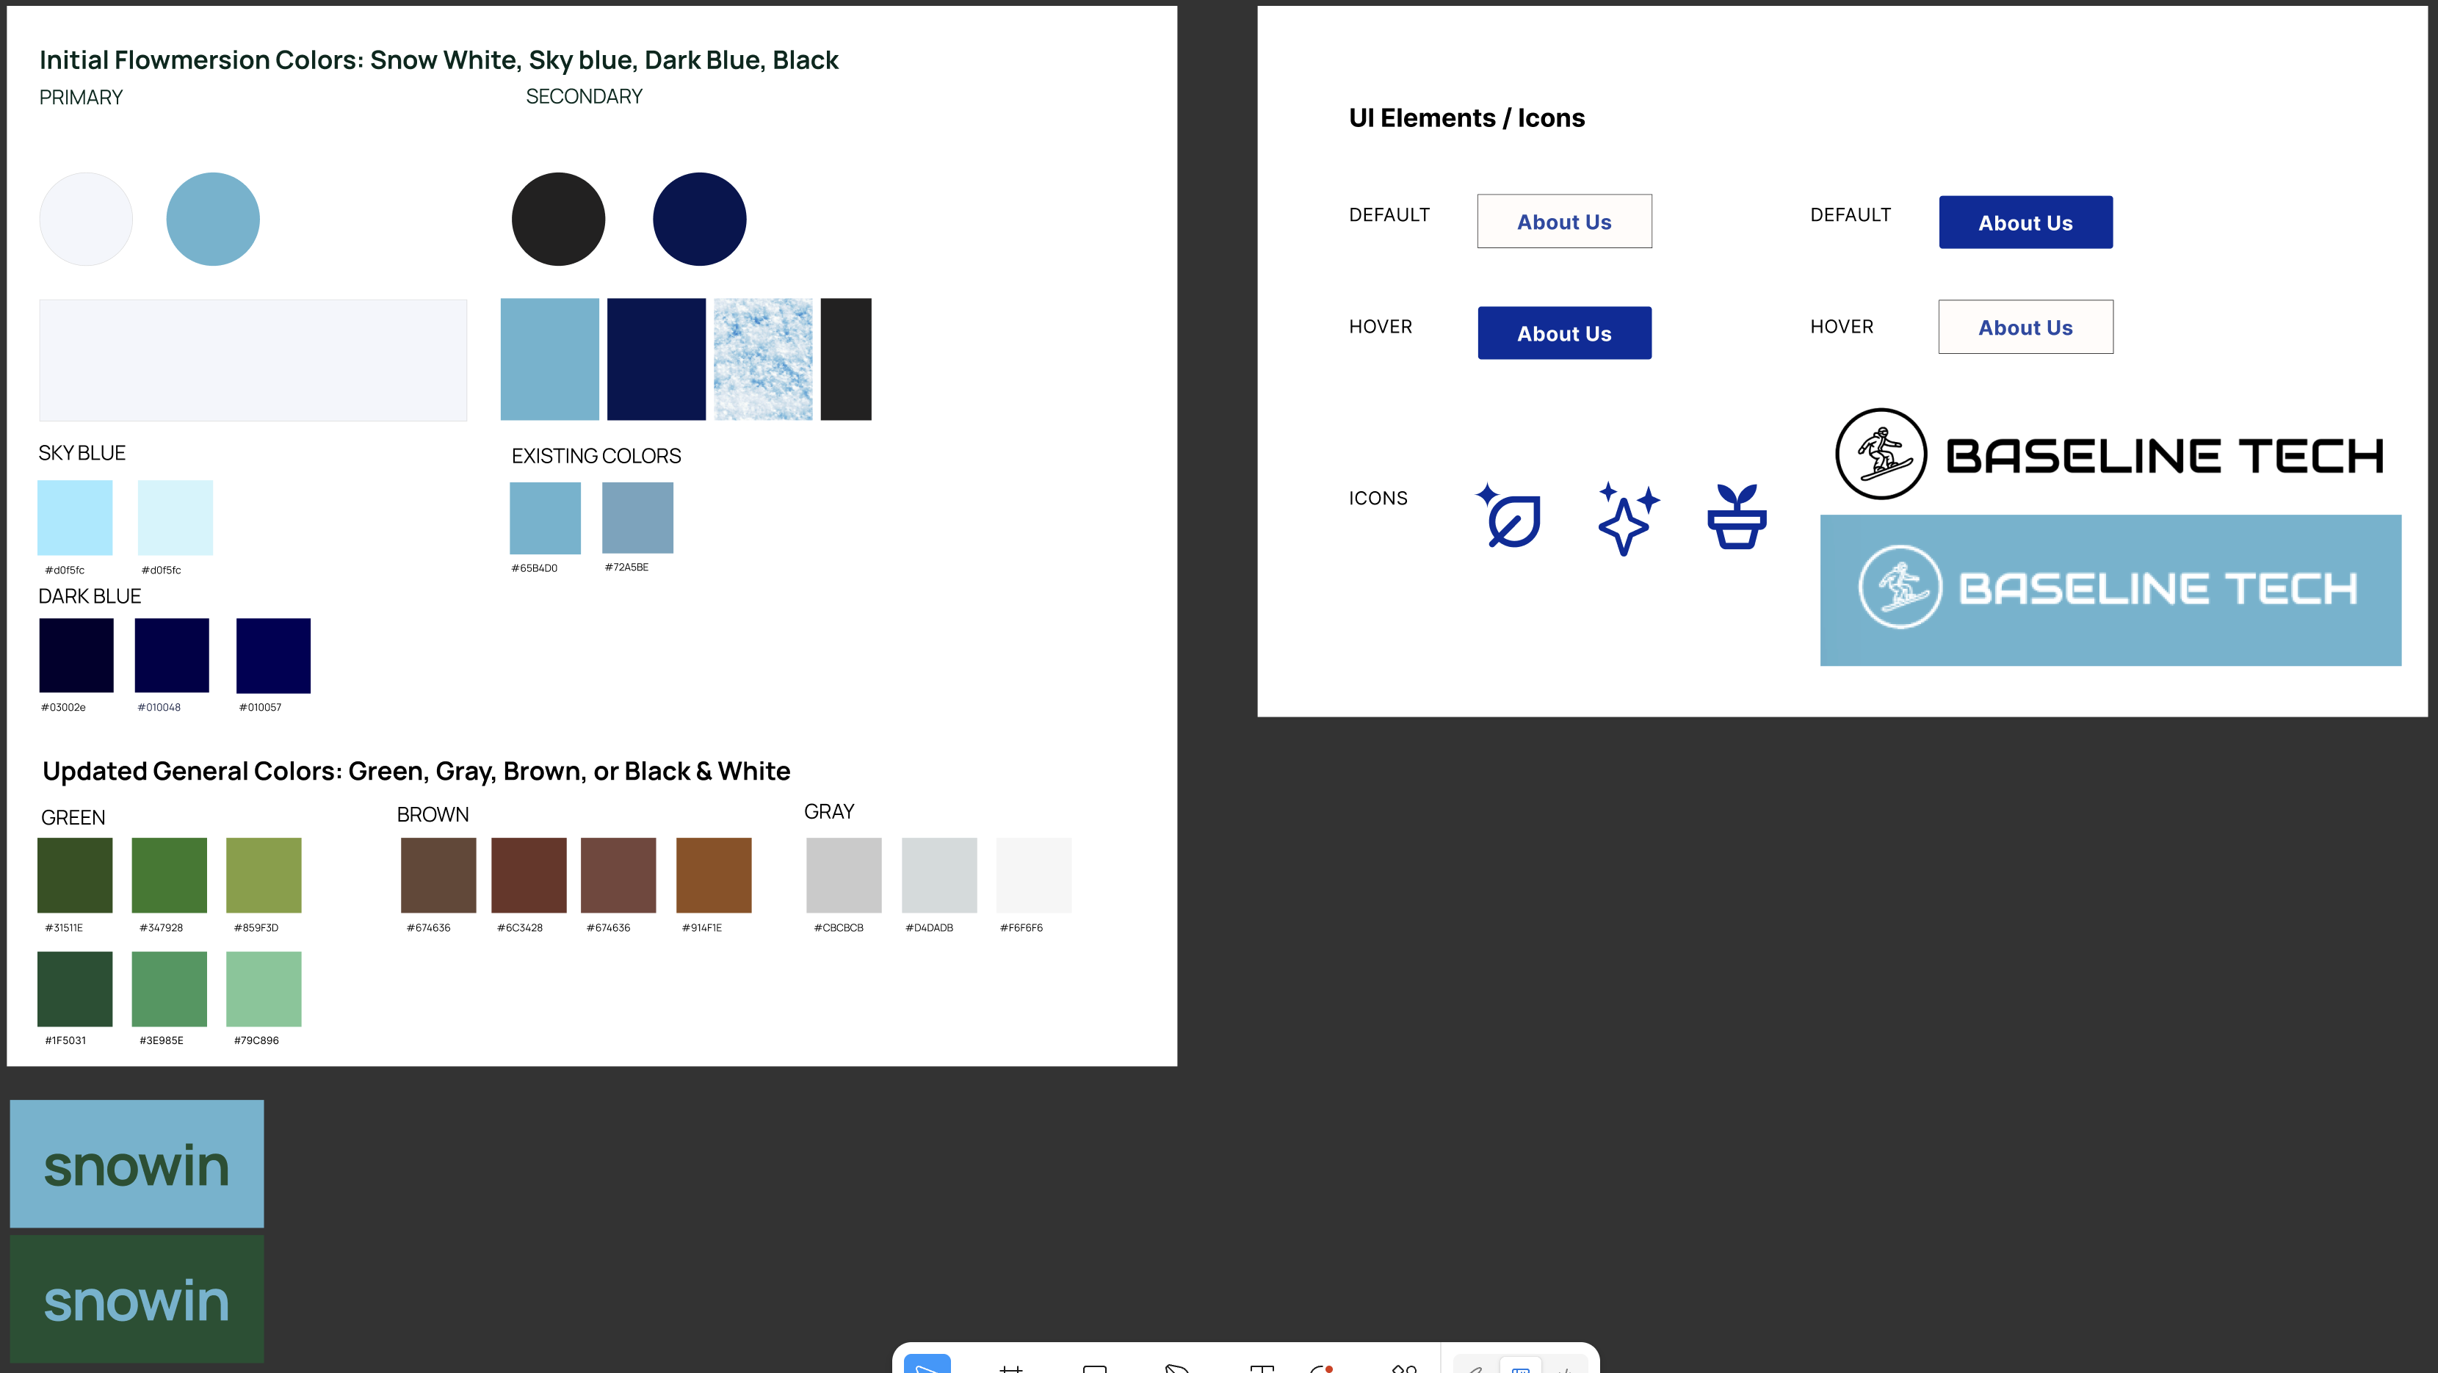
Task: Select the snowin box with green background
Action: coord(137,1298)
